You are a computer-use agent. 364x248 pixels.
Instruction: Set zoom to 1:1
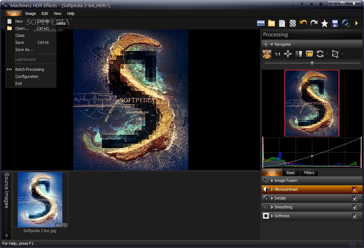point(277,54)
